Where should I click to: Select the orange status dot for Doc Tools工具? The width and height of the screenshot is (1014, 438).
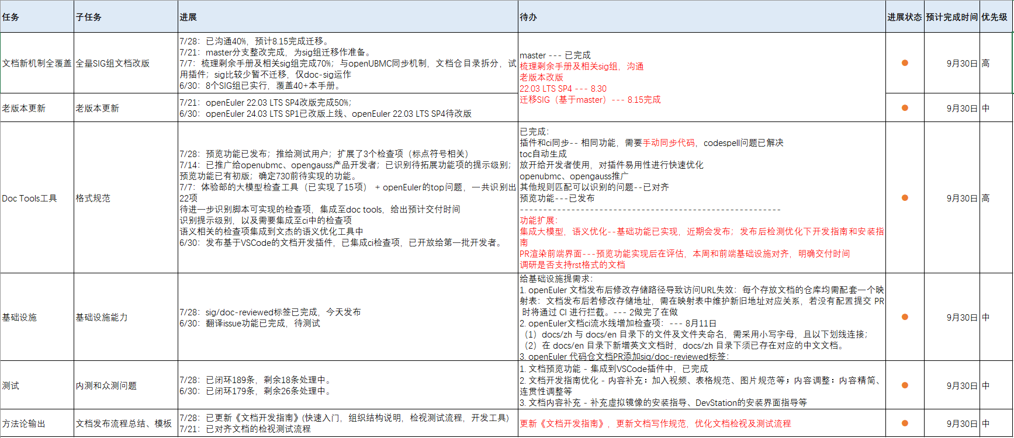point(905,198)
